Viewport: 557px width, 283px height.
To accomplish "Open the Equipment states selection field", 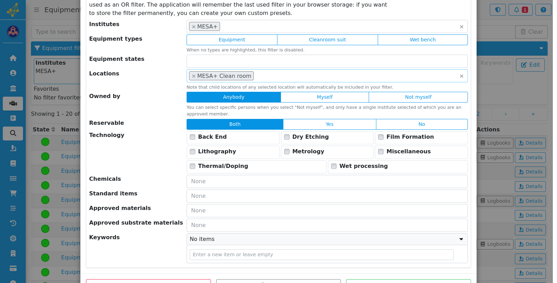I will 327,61.
